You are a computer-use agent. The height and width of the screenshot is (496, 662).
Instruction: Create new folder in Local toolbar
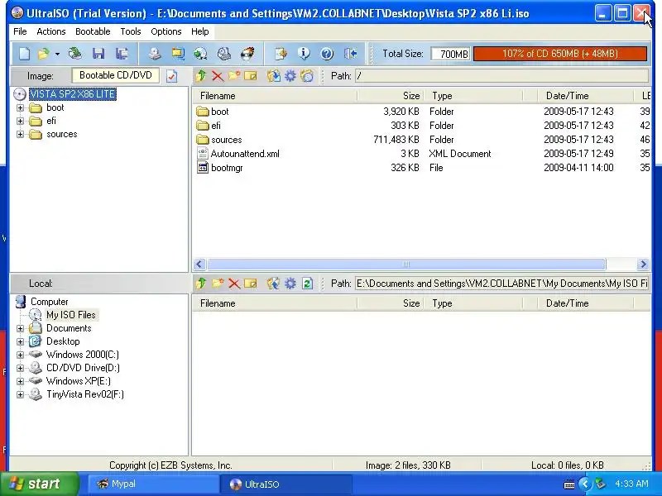point(218,284)
